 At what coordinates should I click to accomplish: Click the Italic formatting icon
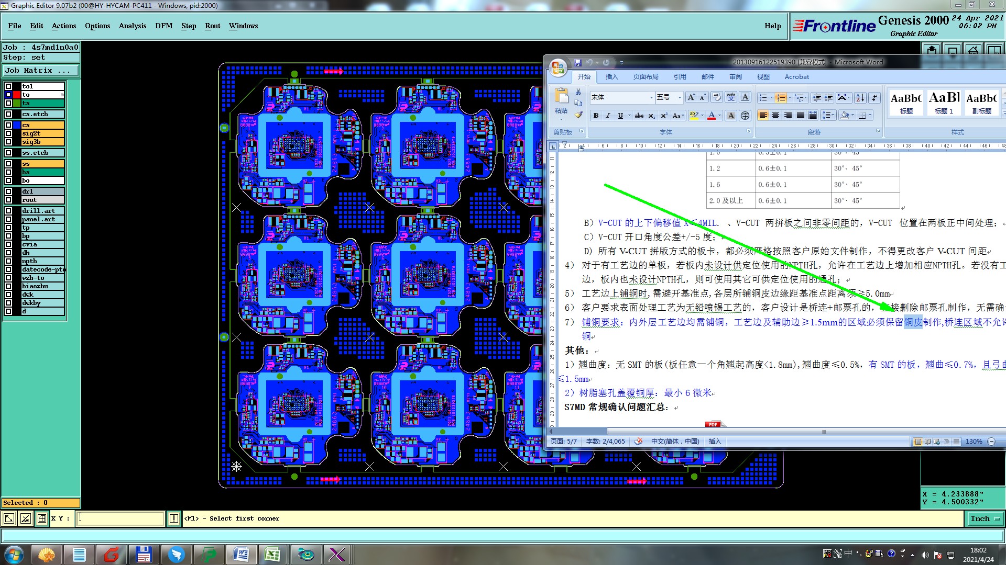tap(608, 116)
